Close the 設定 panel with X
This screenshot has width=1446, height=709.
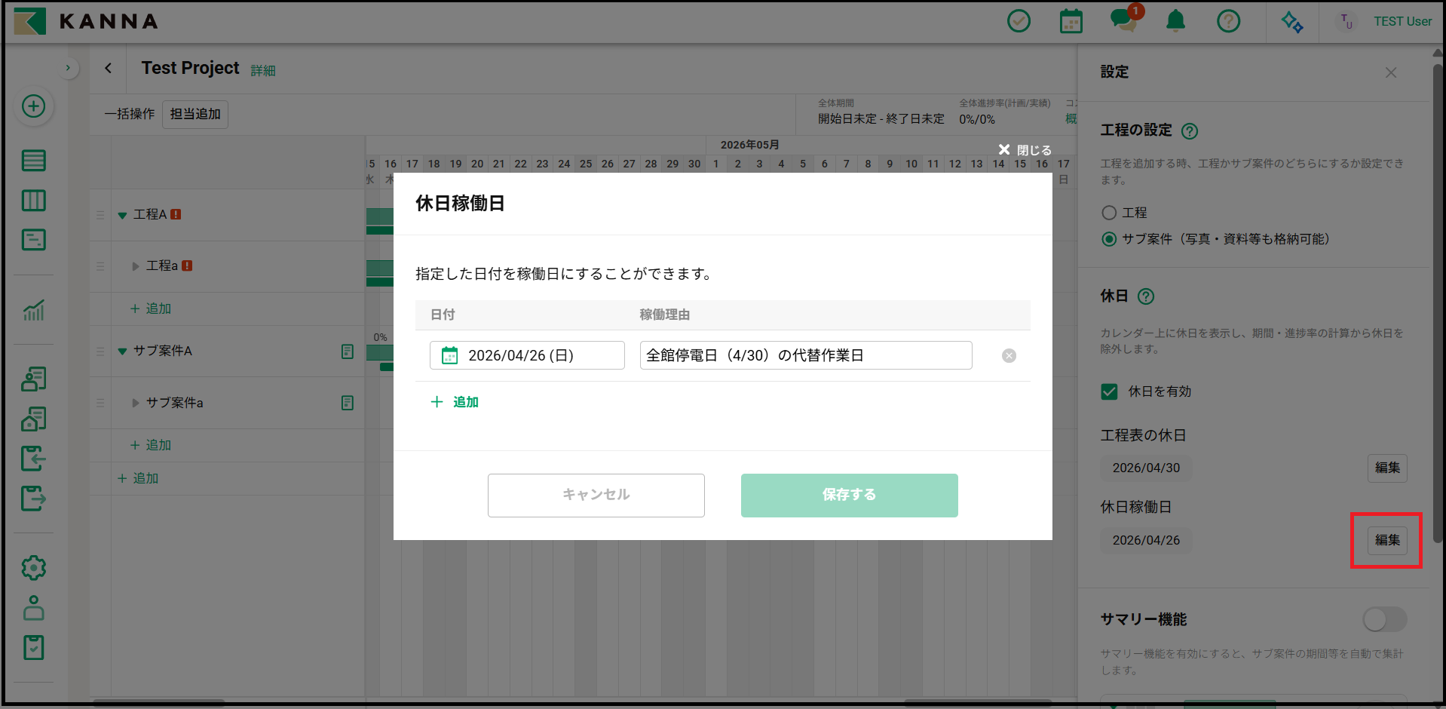(x=1391, y=72)
